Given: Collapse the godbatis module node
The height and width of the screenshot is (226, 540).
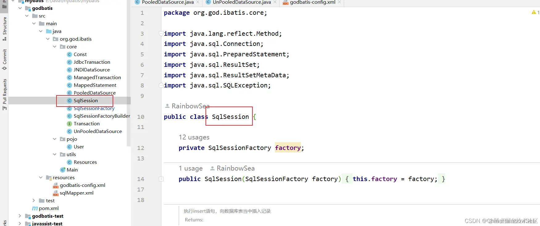Looking at the screenshot, I should coord(20,8).
